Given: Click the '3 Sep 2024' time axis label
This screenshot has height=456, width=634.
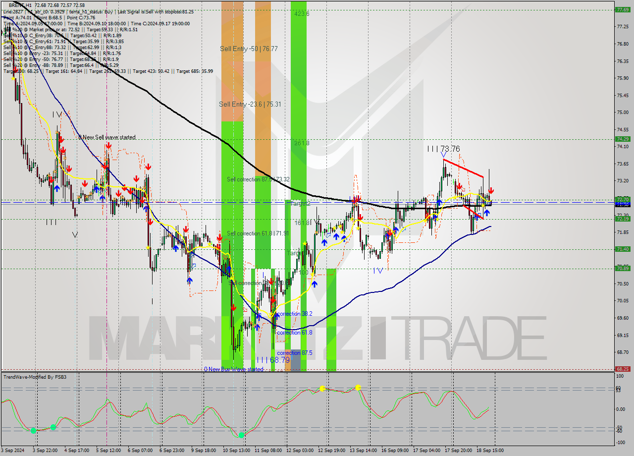Looking at the screenshot, I should [13, 451].
